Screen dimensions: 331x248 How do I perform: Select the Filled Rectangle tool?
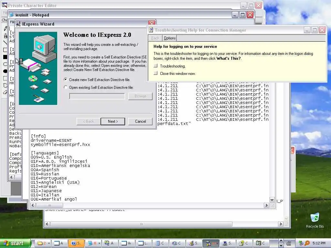click(x=5, y=57)
